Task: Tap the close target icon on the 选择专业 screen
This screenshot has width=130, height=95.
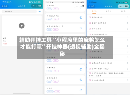Action: pyautogui.click(x=126, y=6)
